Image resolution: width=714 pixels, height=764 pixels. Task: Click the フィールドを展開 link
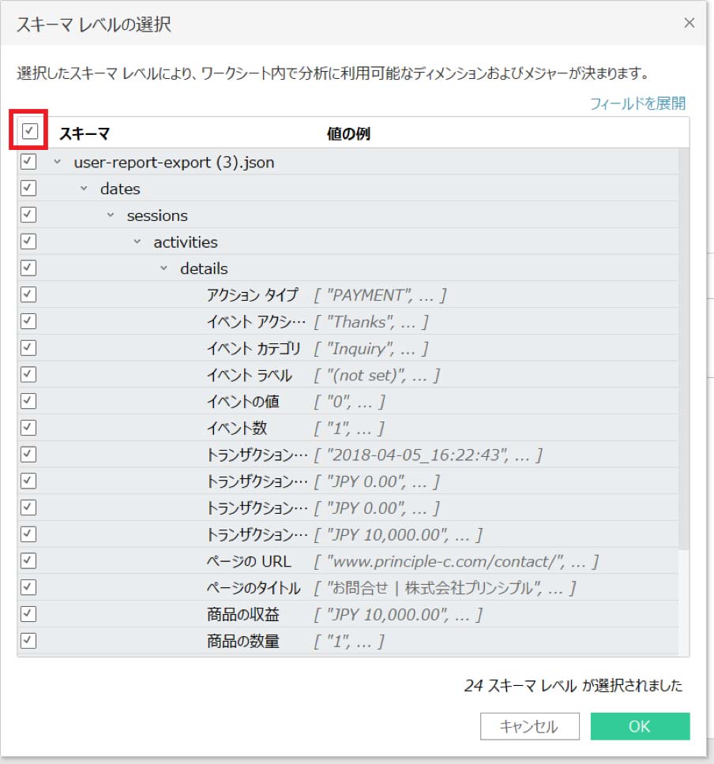pyautogui.click(x=637, y=103)
